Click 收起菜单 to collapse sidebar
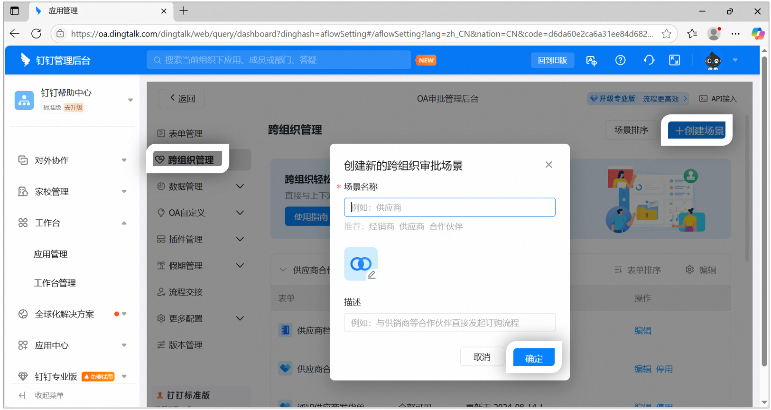The width and height of the screenshot is (771, 410). click(x=41, y=396)
